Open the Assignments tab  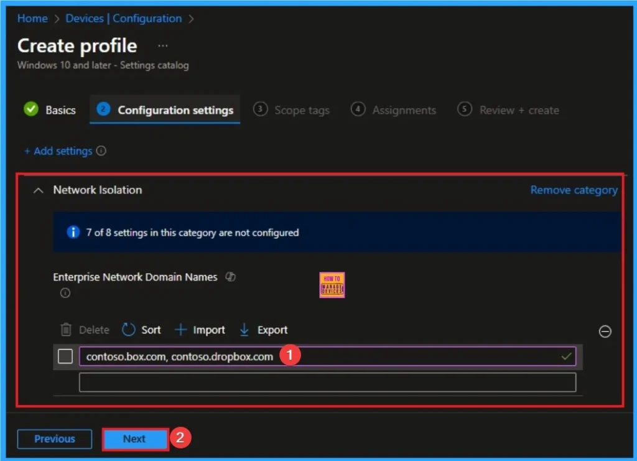tap(404, 110)
